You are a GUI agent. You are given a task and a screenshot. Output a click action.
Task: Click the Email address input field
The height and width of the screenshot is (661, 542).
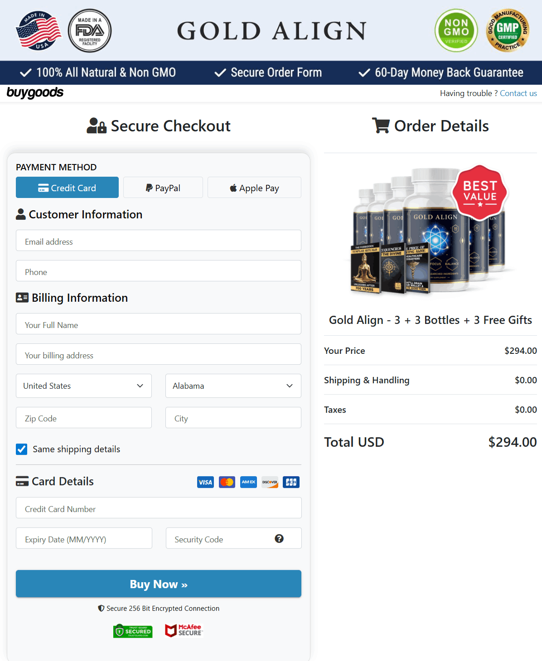click(x=158, y=241)
